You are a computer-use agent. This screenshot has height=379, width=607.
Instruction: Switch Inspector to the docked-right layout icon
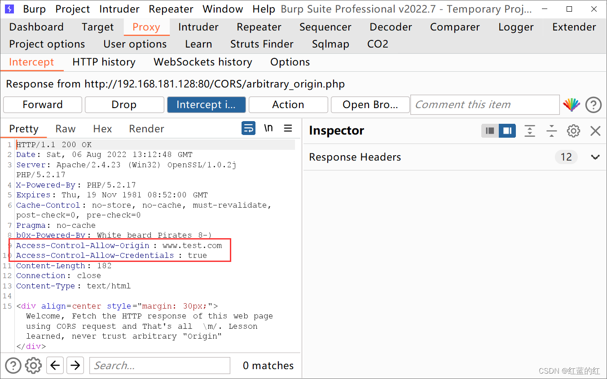pos(507,131)
